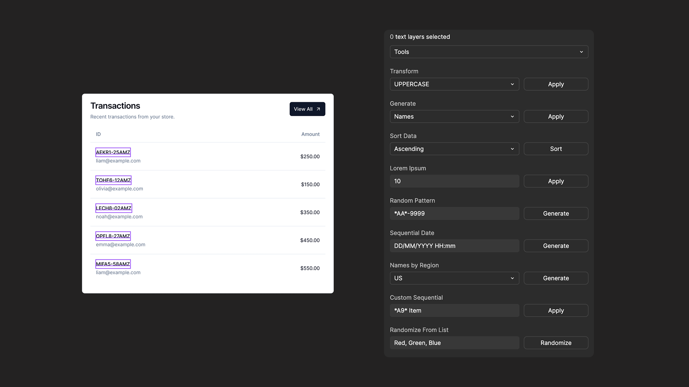
Task: Click the Custom Sequential input field
Action: click(454, 311)
